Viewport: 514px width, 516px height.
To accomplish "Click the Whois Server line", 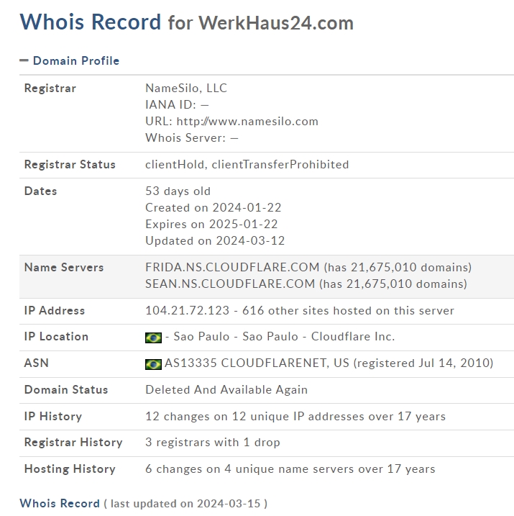I will click(x=192, y=138).
